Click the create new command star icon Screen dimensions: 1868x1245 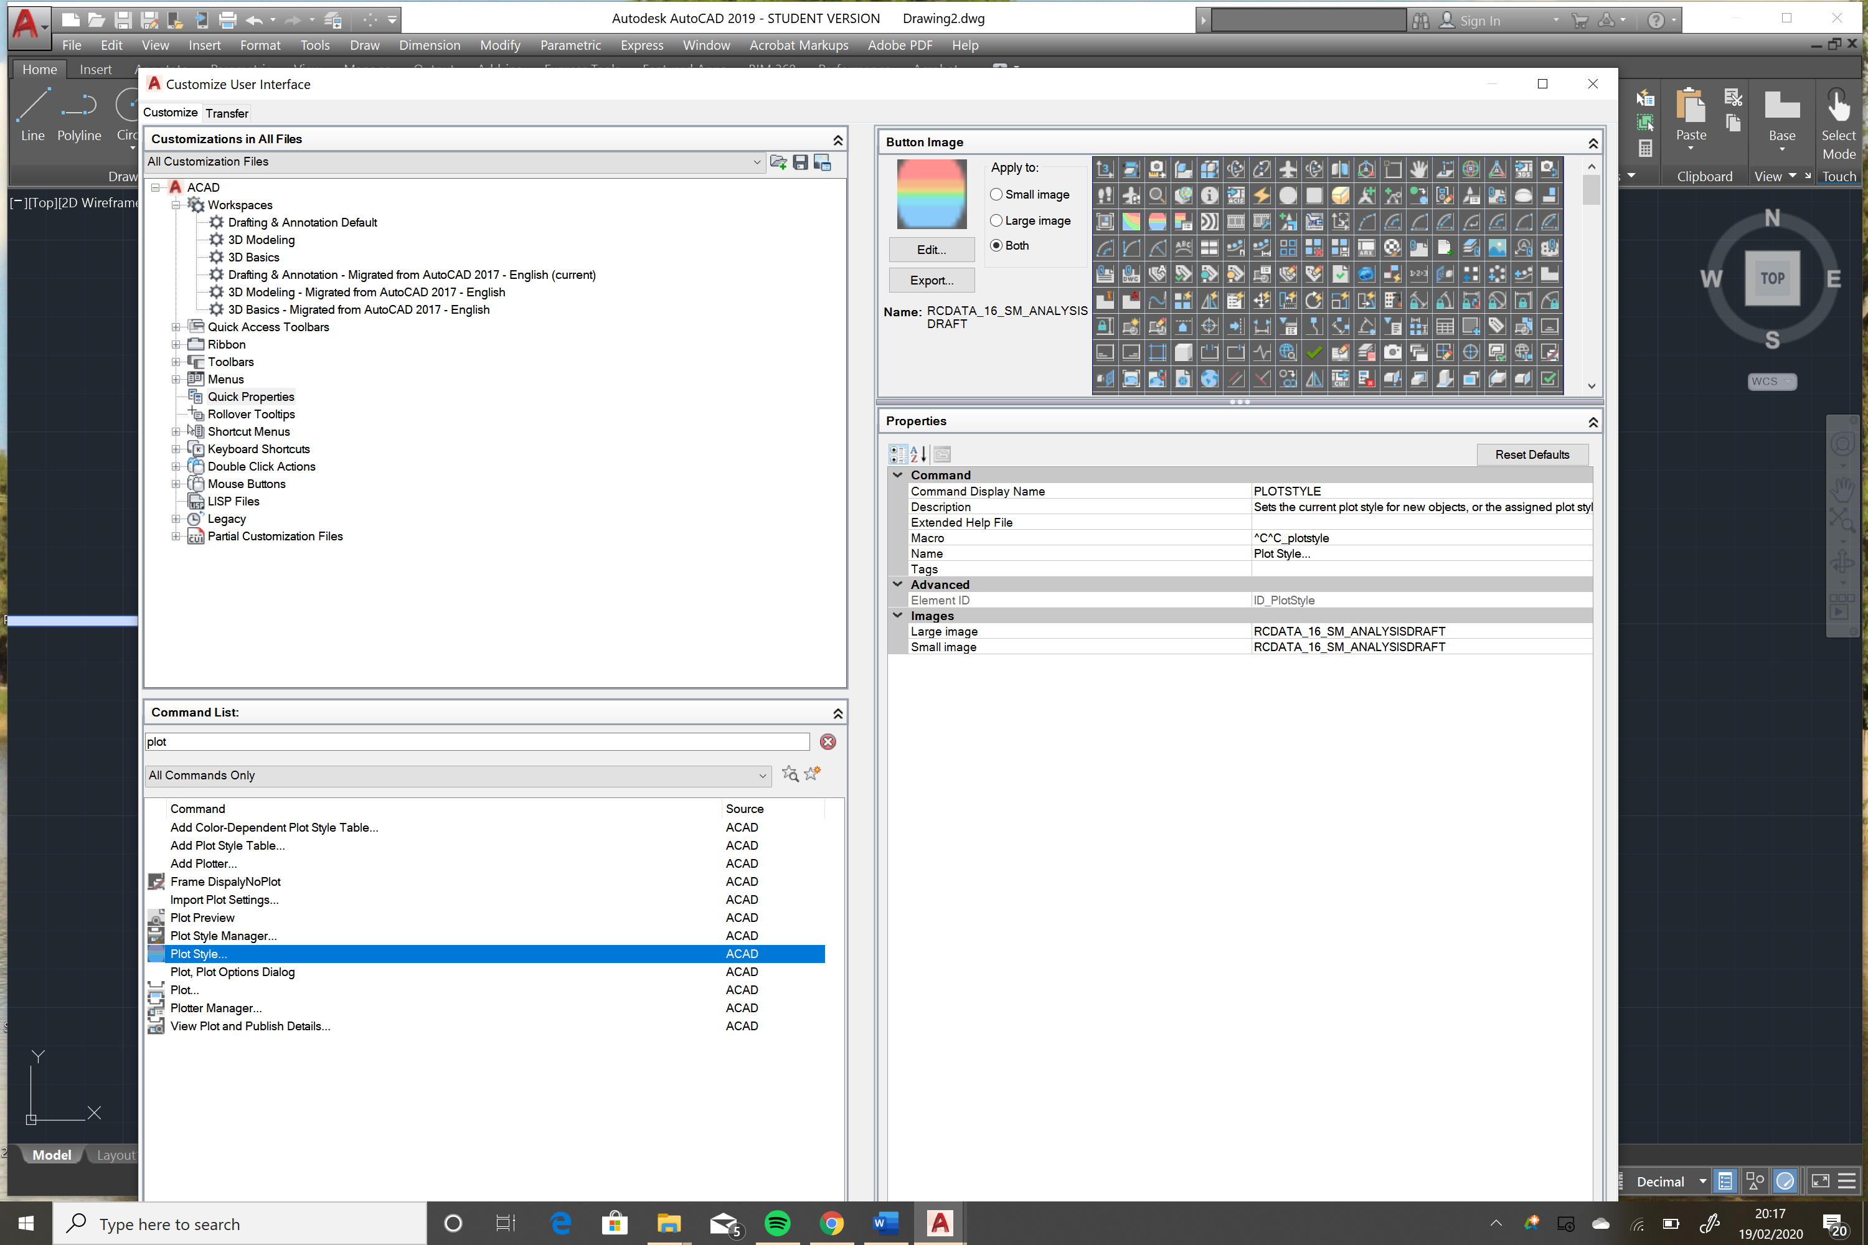812,773
